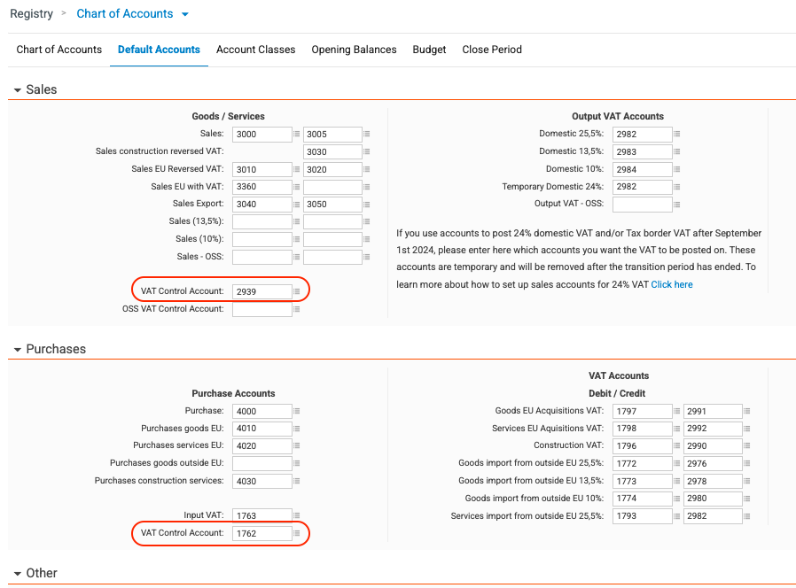This screenshot has width=796, height=588.
Task: Open account list icon next to Sales 3000
Action: pos(296,134)
